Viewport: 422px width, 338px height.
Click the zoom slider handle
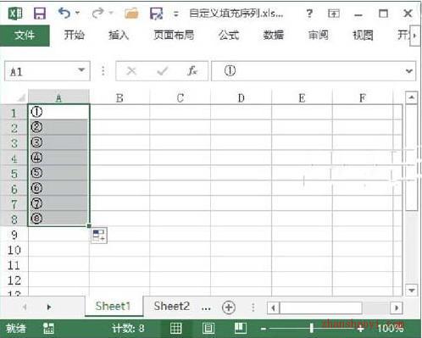coord(311,328)
